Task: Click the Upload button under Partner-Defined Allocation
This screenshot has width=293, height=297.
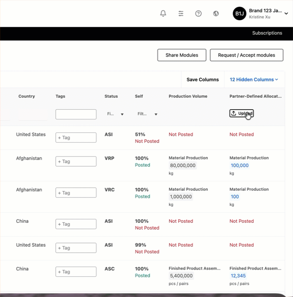Action: [241, 113]
